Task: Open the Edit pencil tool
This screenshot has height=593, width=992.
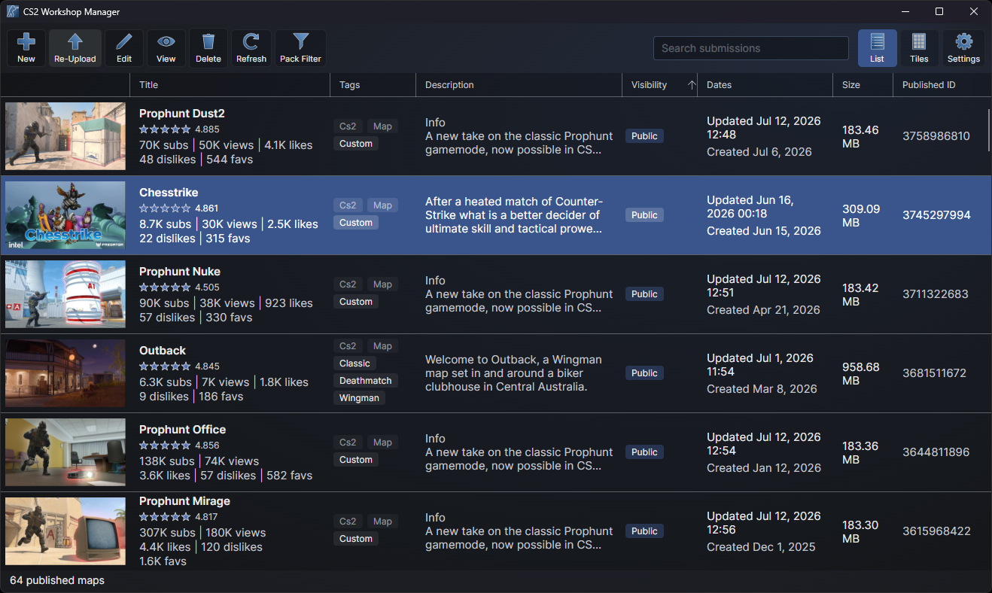Action: pos(124,48)
